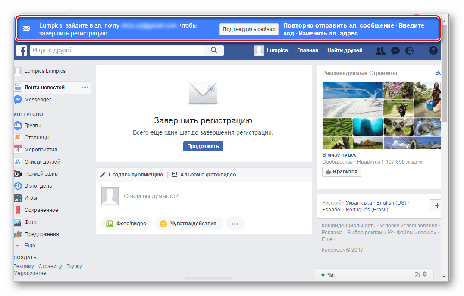Open notifications globe icon

(409, 51)
